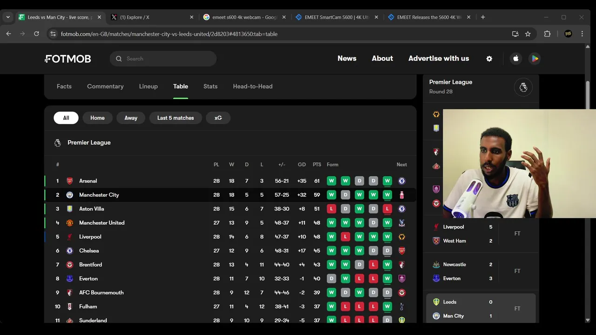Click the Arsenal club crest in table
Viewport: 596px width, 335px height.
tap(69, 181)
